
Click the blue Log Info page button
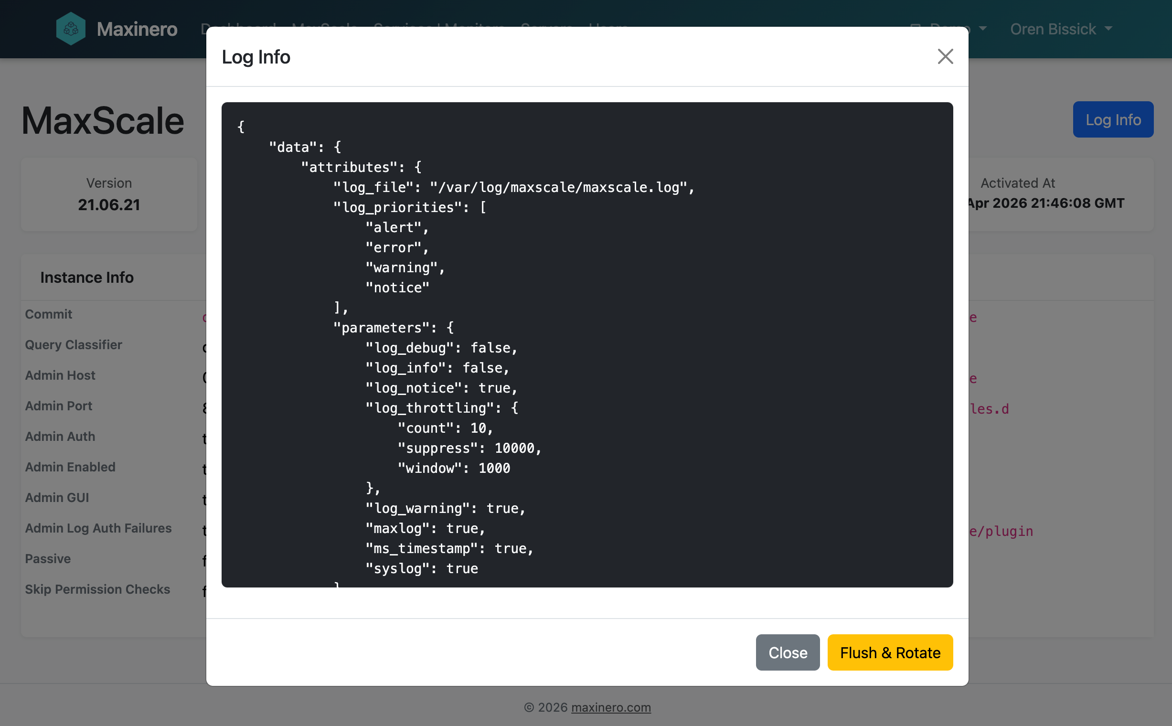1112,119
